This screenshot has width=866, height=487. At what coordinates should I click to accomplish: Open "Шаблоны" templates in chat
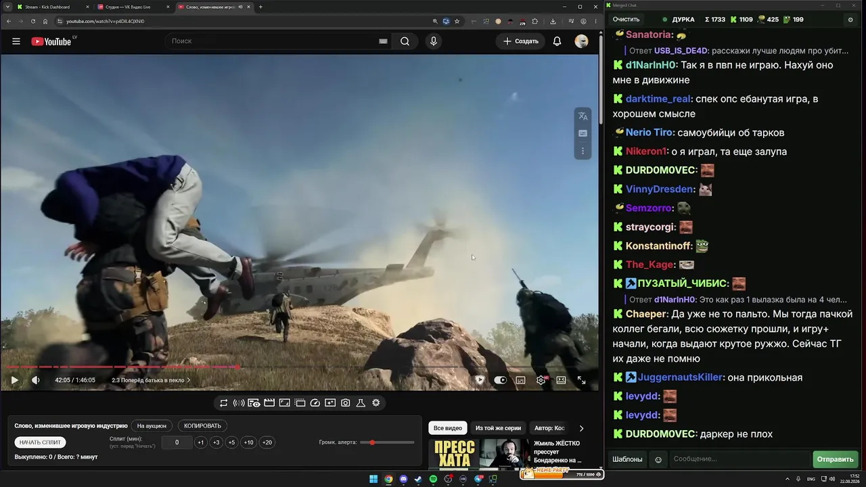pyautogui.click(x=627, y=460)
